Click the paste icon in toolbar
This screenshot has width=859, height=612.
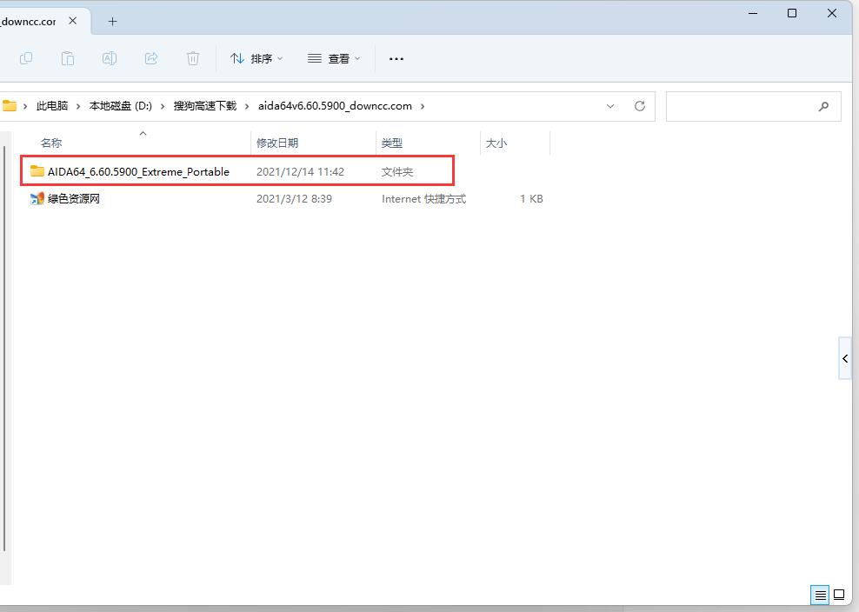click(68, 58)
